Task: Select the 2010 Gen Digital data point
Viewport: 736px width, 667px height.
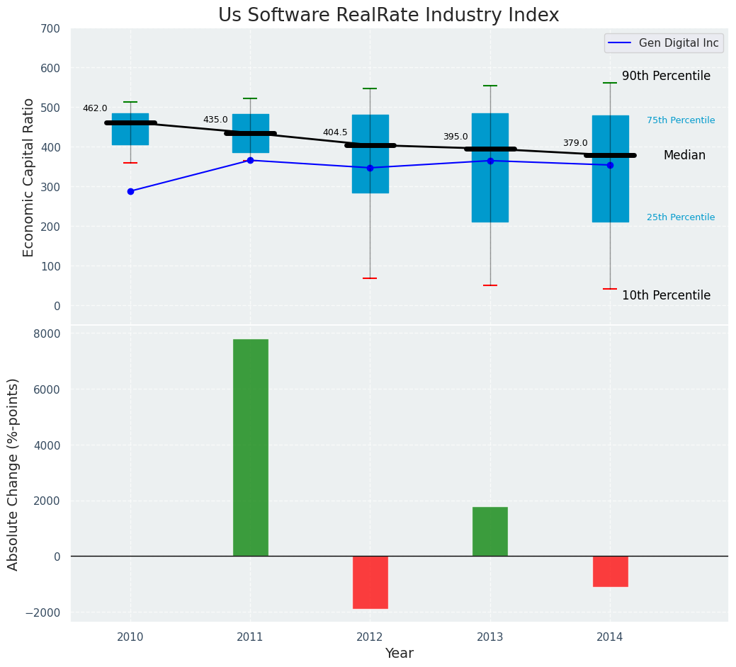Action: click(x=130, y=191)
